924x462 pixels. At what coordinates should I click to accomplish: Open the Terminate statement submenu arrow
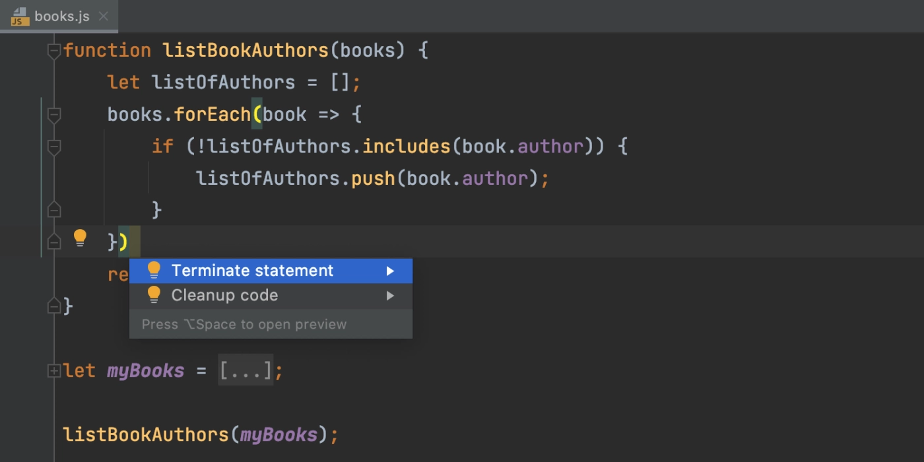[390, 271]
